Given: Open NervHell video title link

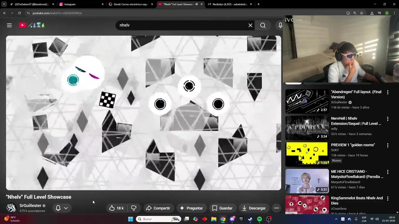Looking at the screenshot, I should 356,121.
